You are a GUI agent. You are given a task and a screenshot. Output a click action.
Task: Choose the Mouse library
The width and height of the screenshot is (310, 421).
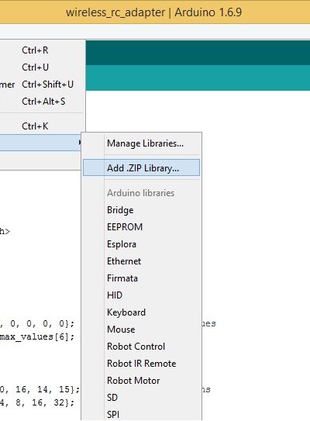(x=141, y=330)
